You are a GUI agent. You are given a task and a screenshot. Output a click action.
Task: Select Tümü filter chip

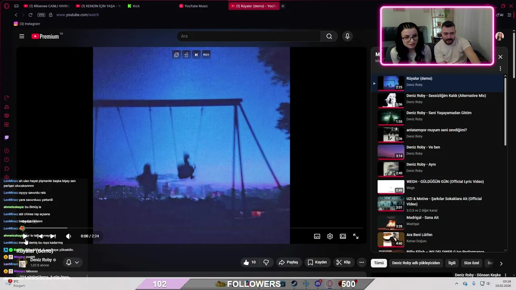click(x=379, y=263)
